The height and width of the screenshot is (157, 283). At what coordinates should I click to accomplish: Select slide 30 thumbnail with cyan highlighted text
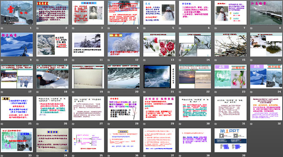point(195,108)
